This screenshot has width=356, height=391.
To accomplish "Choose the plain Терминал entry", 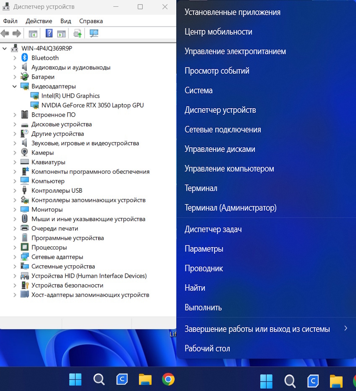I will [266, 188].
